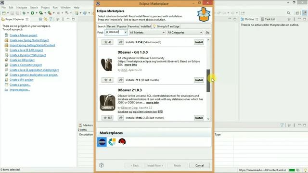
Task: Switch to the Favorites tab
Action: click(x=133, y=26)
